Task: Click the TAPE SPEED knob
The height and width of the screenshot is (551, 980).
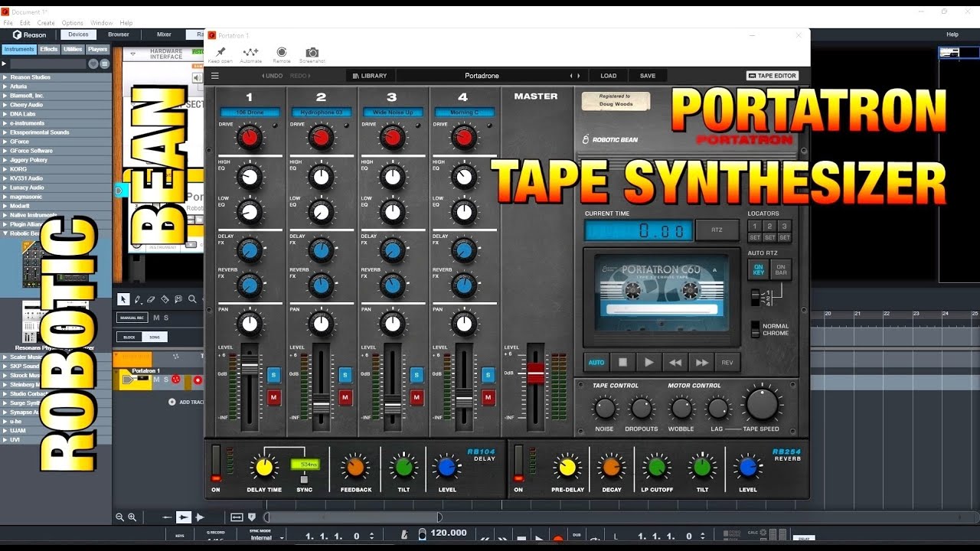Action: click(761, 405)
